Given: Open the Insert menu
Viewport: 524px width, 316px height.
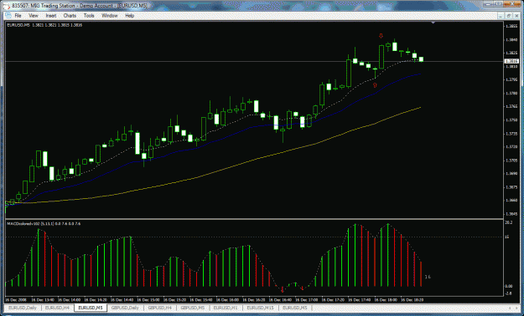Looking at the screenshot, I should pyautogui.click(x=51, y=16).
